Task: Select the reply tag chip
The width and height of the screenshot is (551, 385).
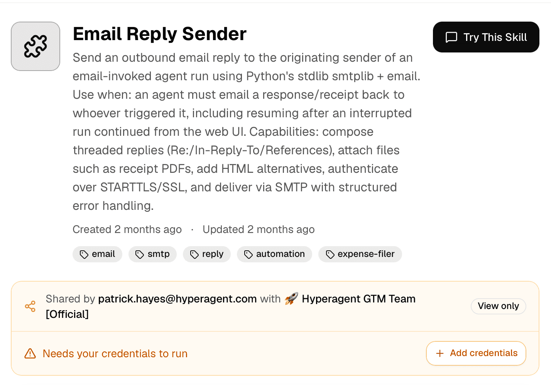Action: point(207,254)
